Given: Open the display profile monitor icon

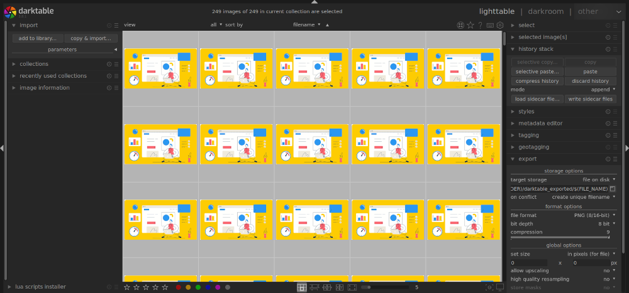Looking at the screenshot, I should [500, 287].
